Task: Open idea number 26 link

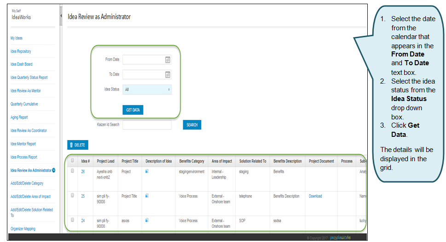Action: (x=83, y=172)
